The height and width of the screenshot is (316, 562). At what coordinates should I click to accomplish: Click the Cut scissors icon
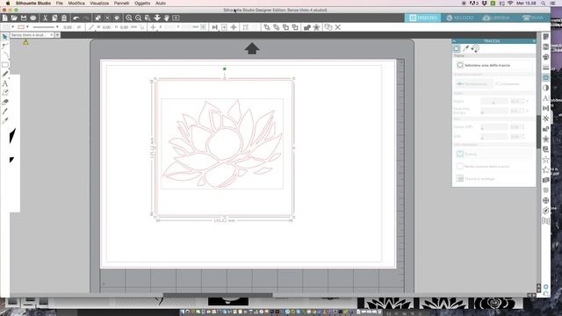click(x=45, y=18)
